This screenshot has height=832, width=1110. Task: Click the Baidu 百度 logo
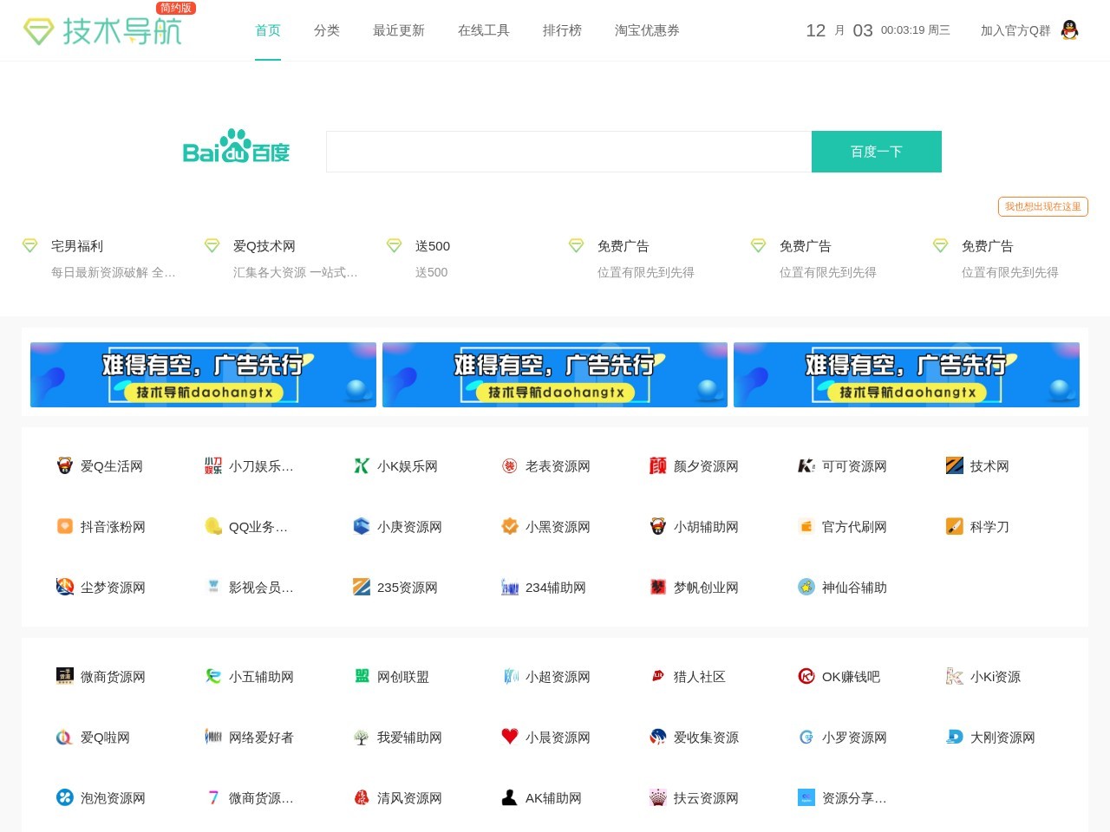tap(235, 149)
